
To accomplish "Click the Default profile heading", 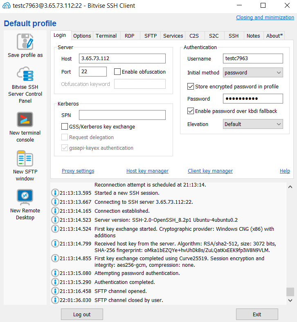I will (30, 23).
